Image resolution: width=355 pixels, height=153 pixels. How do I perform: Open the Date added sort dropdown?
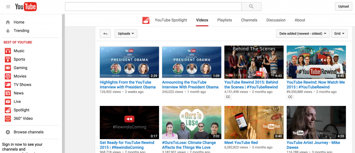tap(303, 34)
